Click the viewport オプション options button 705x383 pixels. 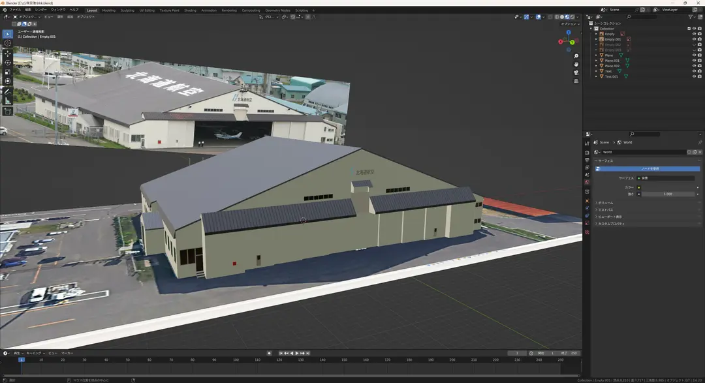tap(570, 24)
